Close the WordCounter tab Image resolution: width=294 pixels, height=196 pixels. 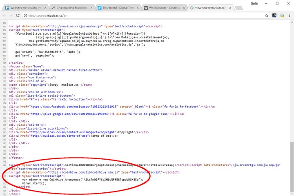[184, 8]
